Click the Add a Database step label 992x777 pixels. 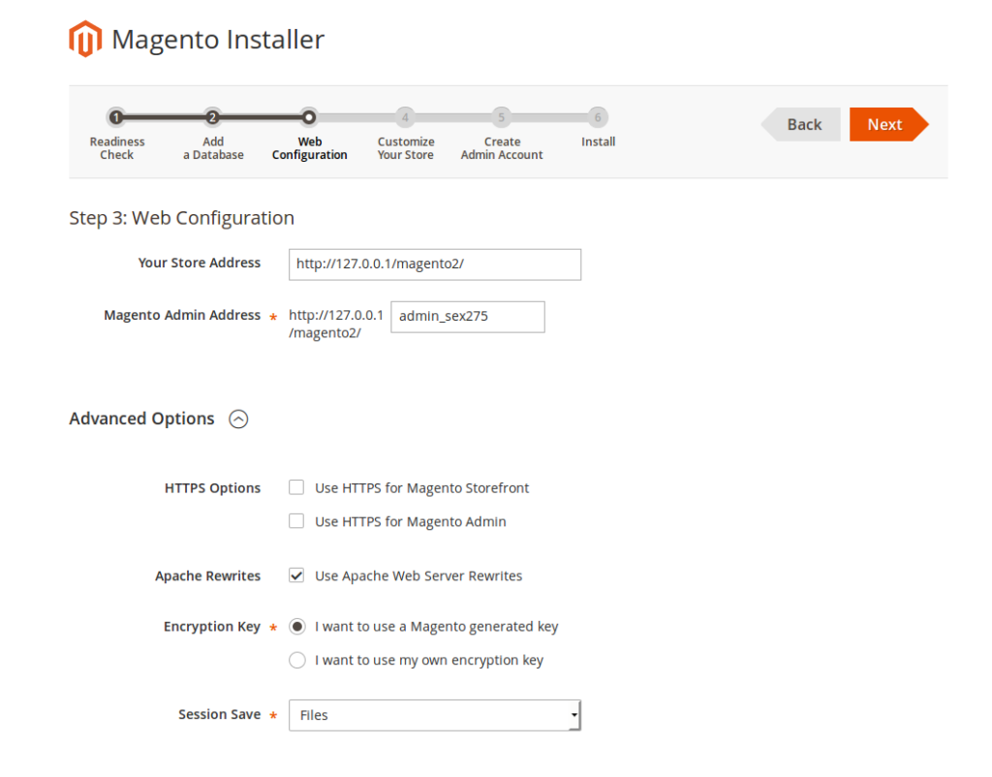(x=213, y=148)
